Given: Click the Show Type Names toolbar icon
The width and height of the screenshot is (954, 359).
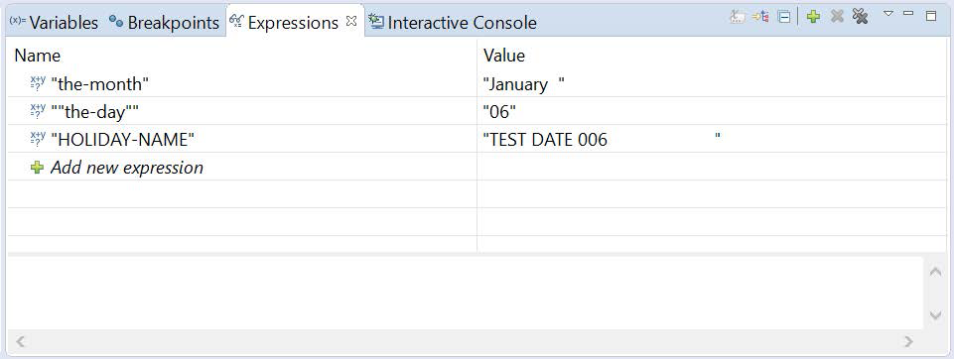Looking at the screenshot, I should tap(737, 17).
